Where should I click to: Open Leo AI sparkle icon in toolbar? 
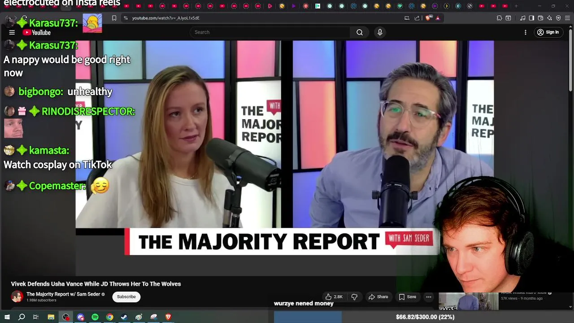tap(549, 18)
